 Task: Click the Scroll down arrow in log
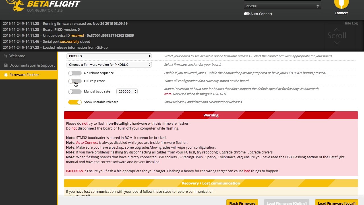tap(337, 43)
